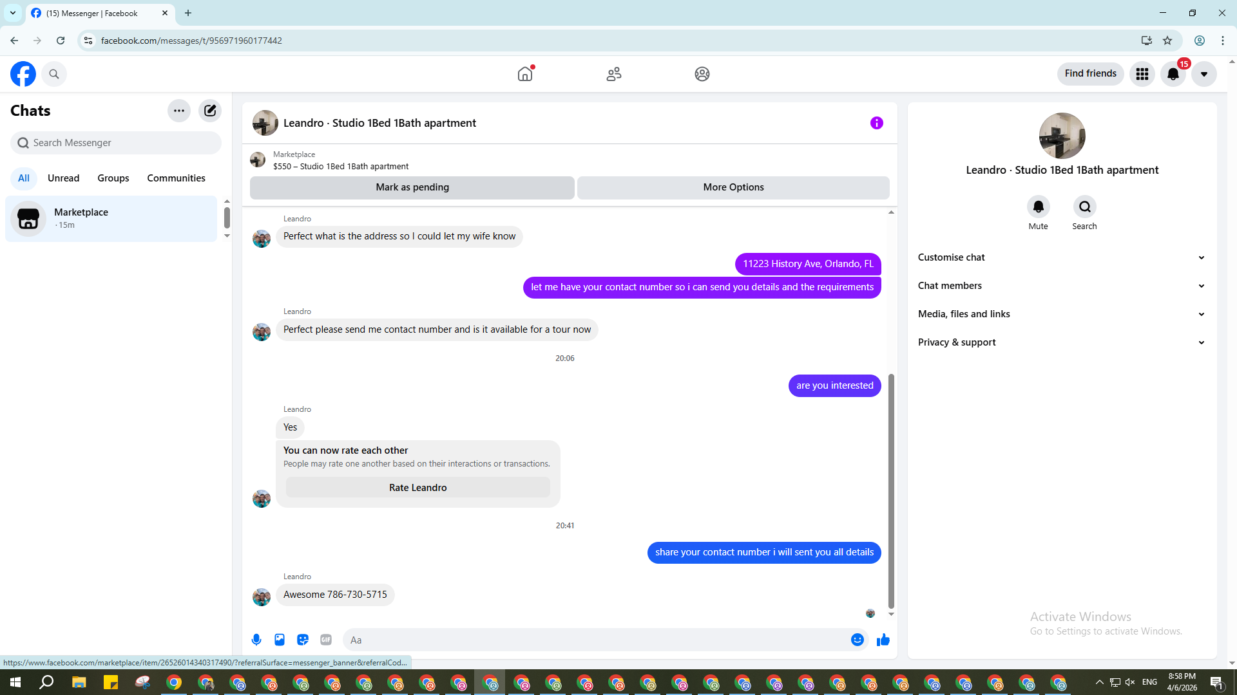This screenshot has width=1237, height=695.
Task: Select the All chats filter tab
Action: pyautogui.click(x=24, y=178)
